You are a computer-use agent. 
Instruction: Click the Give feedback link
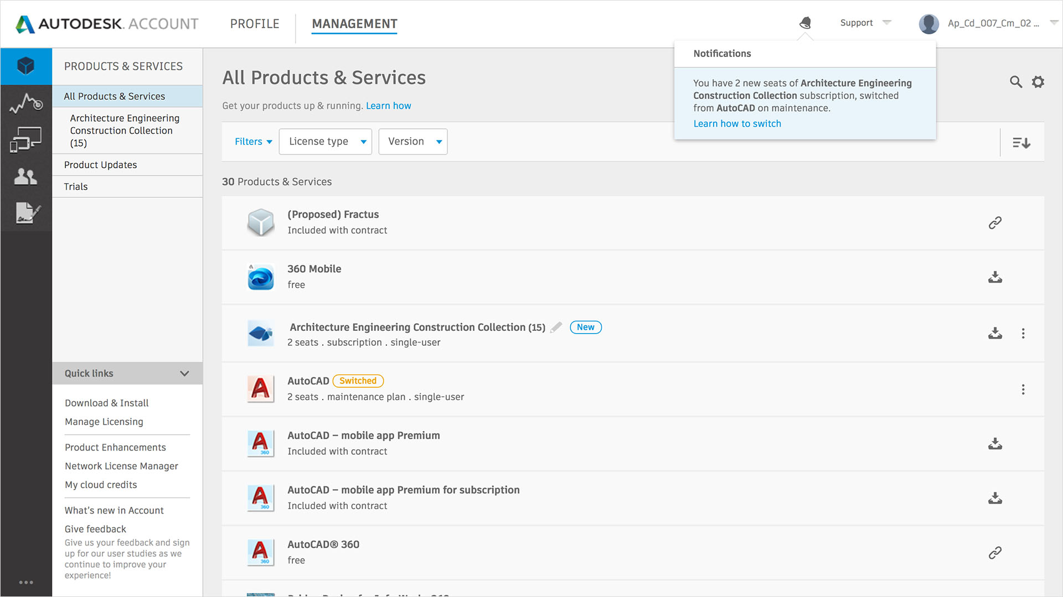[x=95, y=529]
